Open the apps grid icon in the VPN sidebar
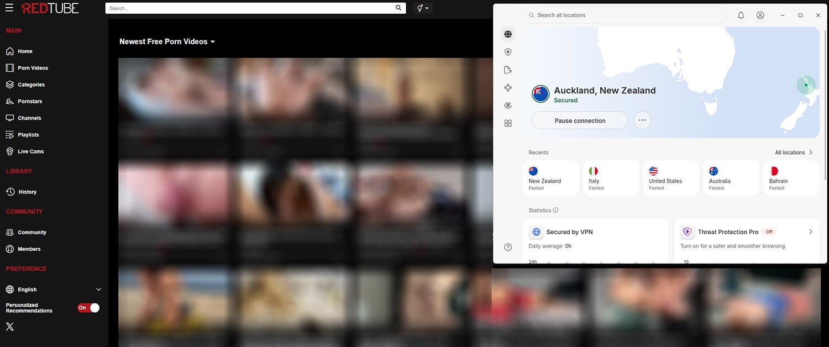829x347 pixels. 508,123
